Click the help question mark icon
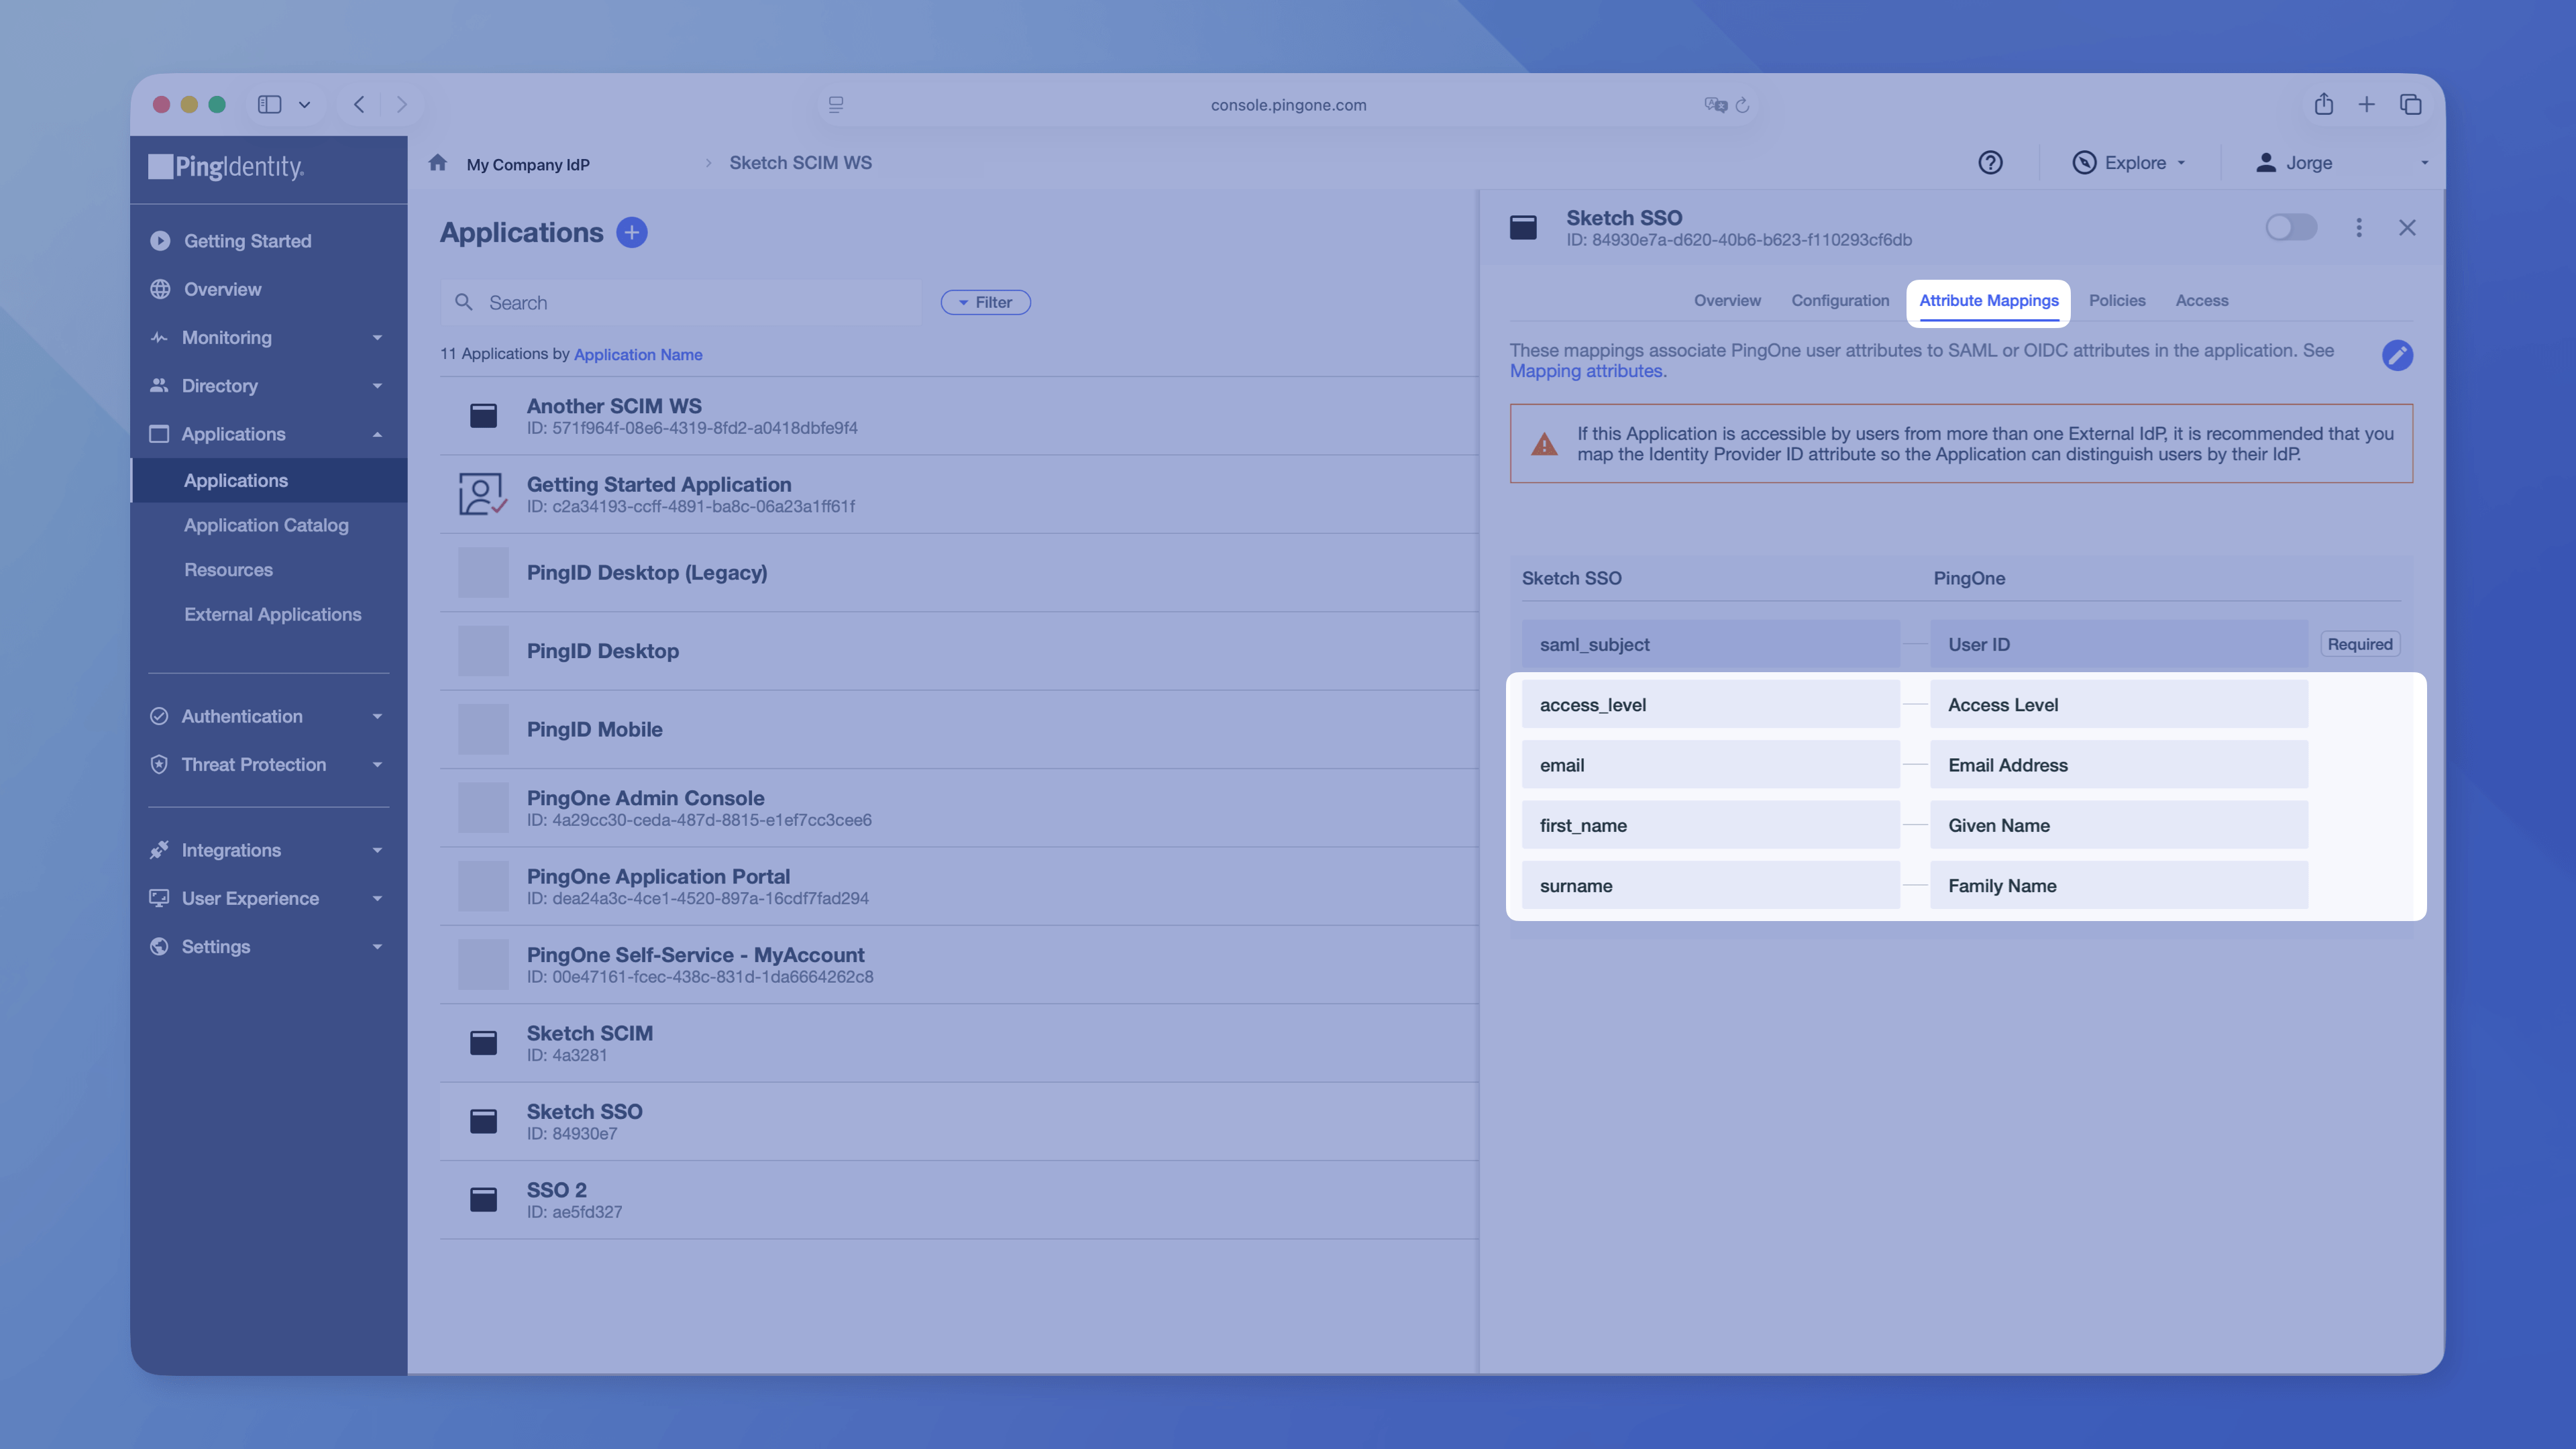This screenshot has width=2576, height=1449. click(x=1990, y=163)
